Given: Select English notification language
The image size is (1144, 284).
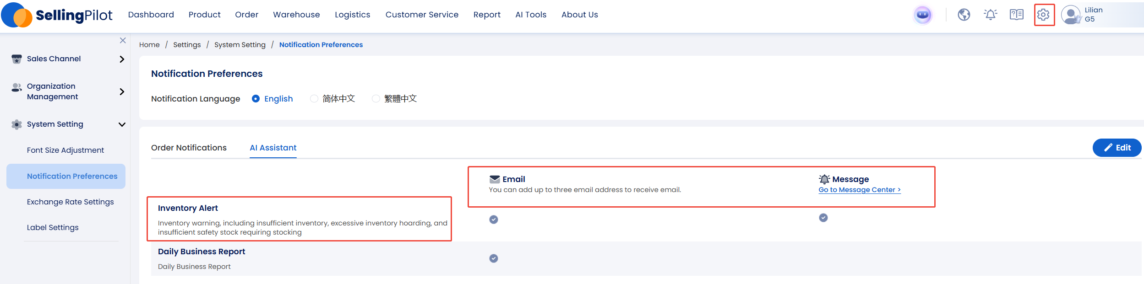Looking at the screenshot, I should (256, 99).
